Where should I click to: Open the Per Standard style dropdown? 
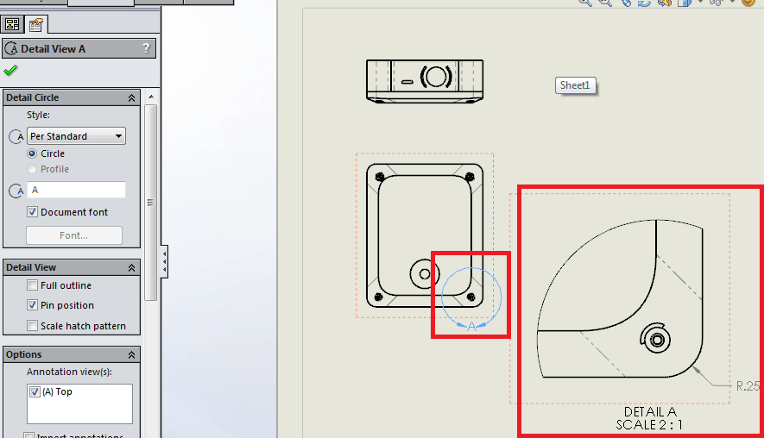[76, 136]
